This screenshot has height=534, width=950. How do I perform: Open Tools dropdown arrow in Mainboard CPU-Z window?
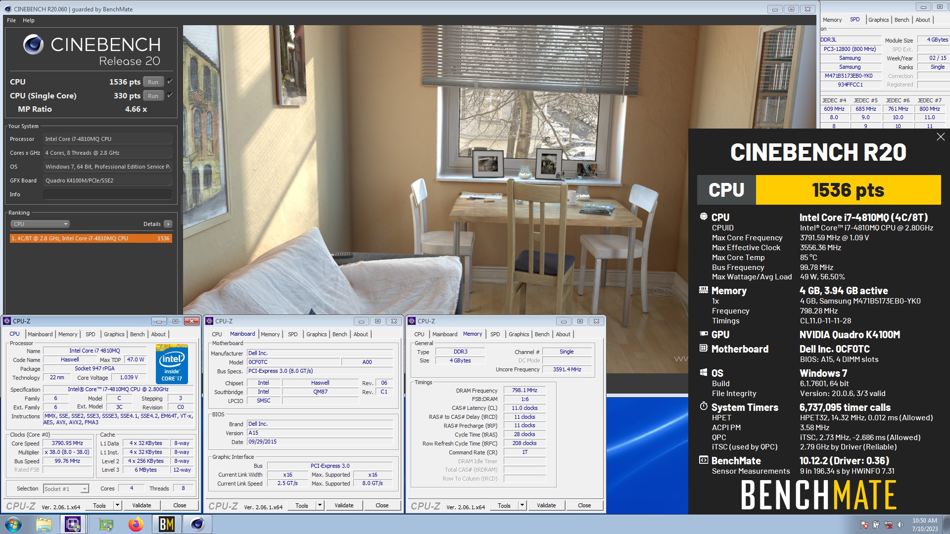320,505
